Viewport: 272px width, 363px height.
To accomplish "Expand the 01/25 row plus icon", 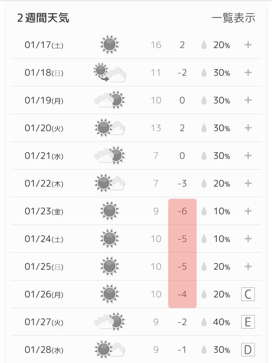I will click(248, 266).
